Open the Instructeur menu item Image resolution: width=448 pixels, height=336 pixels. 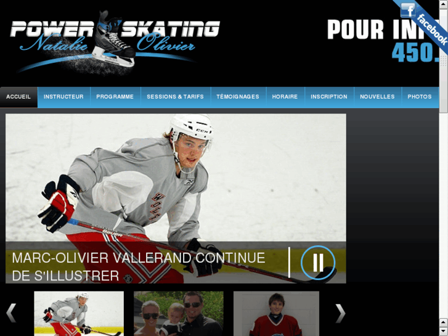click(63, 97)
